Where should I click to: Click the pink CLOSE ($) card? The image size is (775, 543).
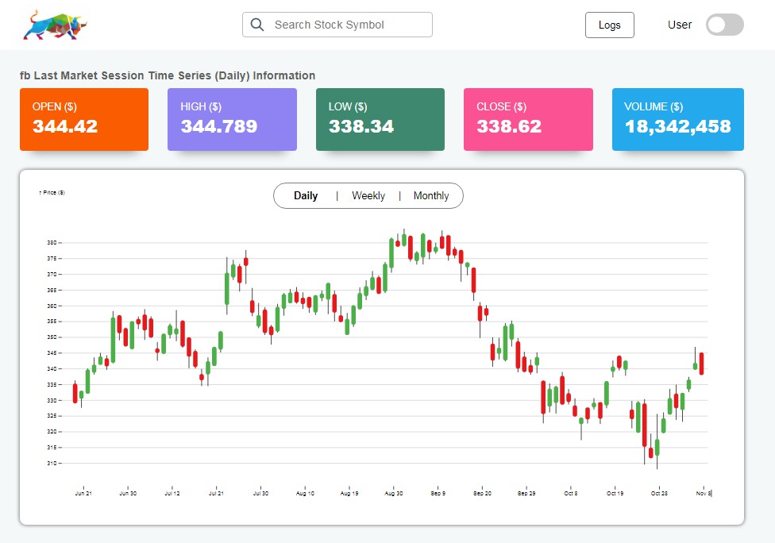point(528,119)
